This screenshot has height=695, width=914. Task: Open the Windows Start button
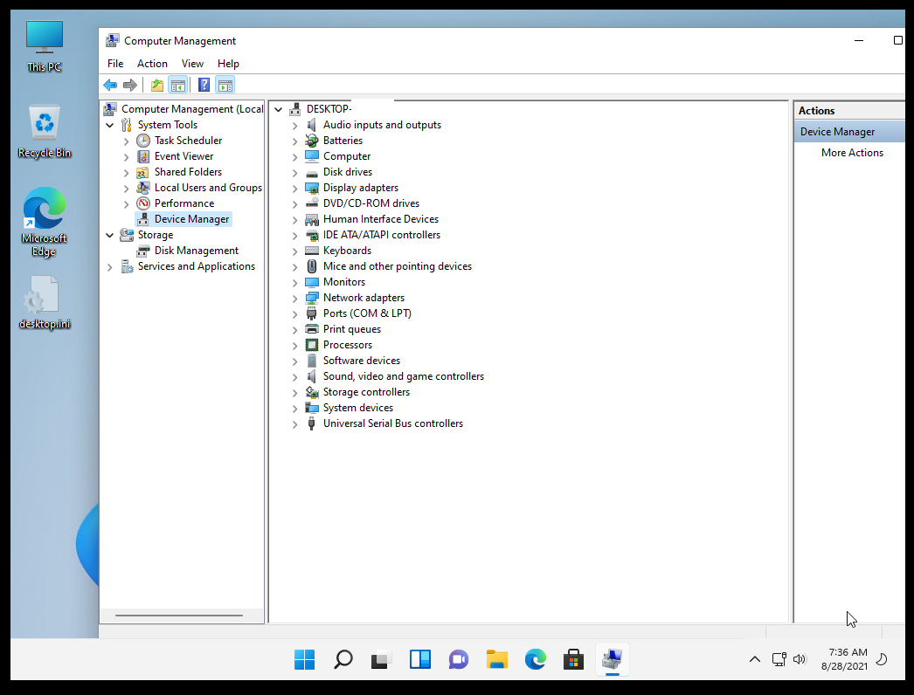pyautogui.click(x=304, y=659)
